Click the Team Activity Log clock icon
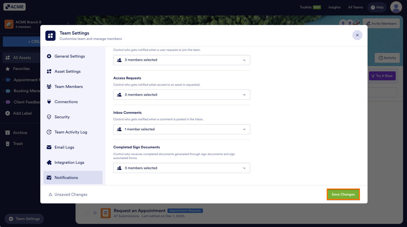The image size is (407, 227). tap(49, 132)
